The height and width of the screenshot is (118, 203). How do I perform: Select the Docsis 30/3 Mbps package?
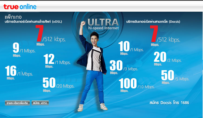(124, 67)
